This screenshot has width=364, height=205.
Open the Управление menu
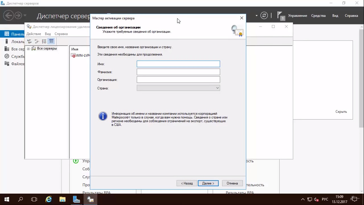pos(297,16)
